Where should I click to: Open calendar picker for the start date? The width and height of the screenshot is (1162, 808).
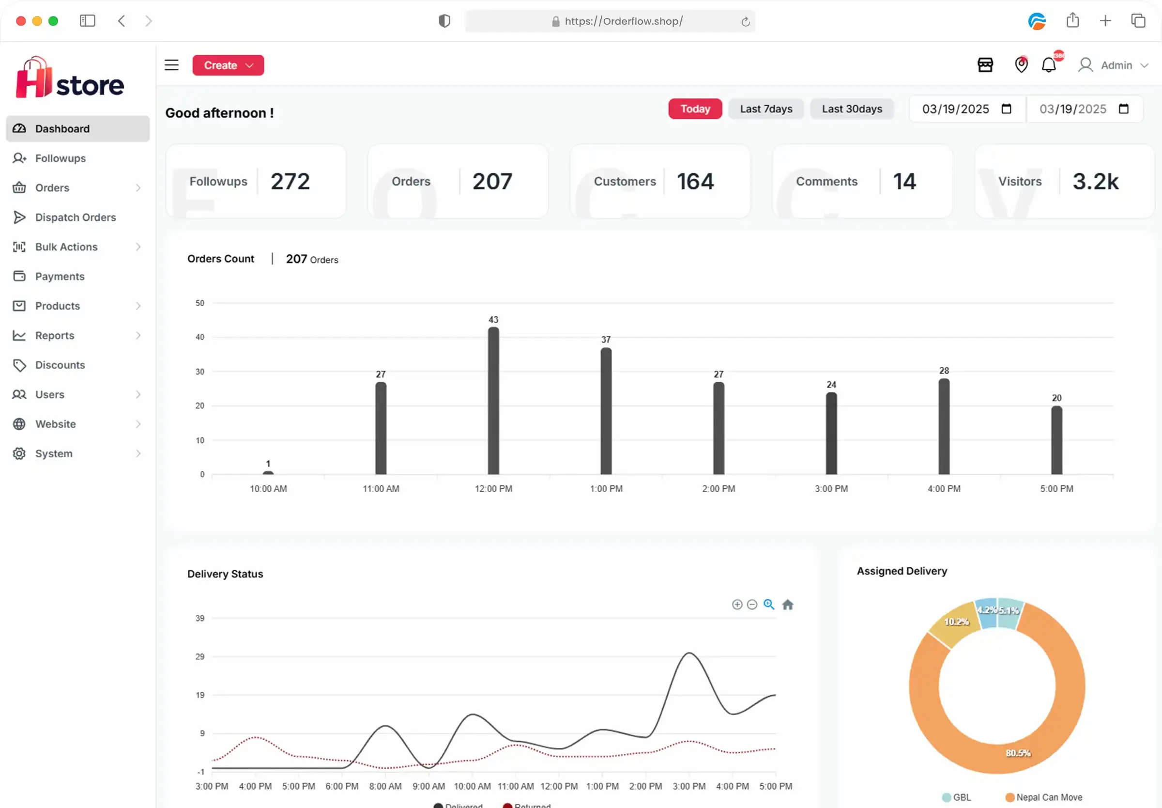tap(1006, 109)
